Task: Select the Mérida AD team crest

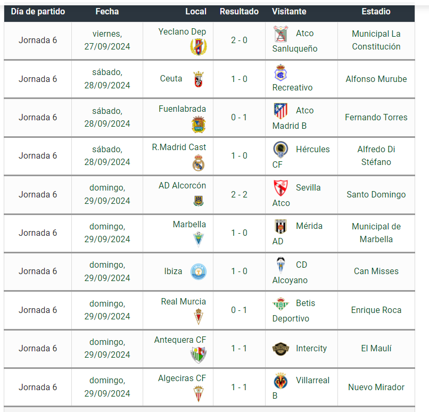Action: 280,226
